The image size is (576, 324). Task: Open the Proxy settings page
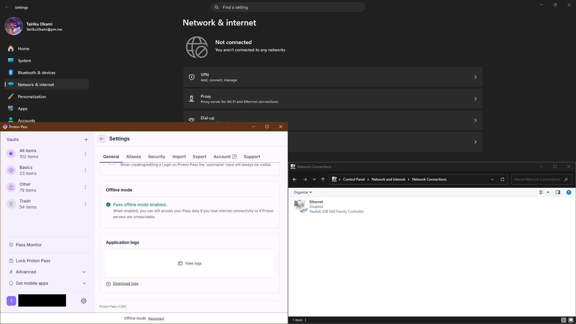tap(333, 99)
